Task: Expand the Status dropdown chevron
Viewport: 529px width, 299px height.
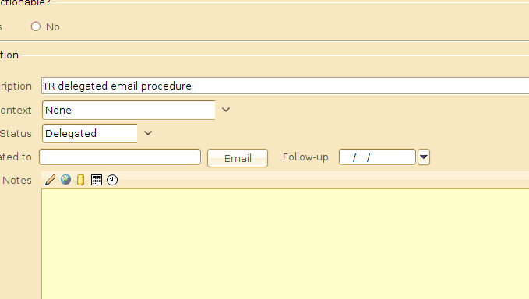Action: pos(148,133)
